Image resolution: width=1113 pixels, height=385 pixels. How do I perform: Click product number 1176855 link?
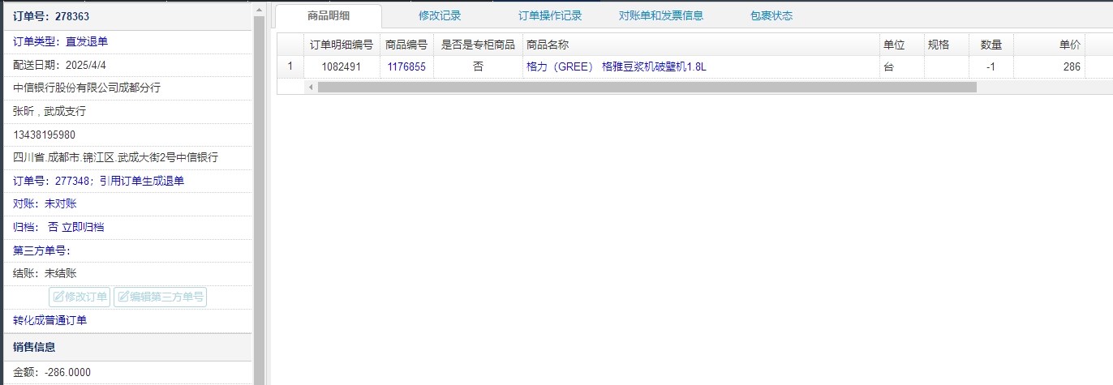click(406, 67)
